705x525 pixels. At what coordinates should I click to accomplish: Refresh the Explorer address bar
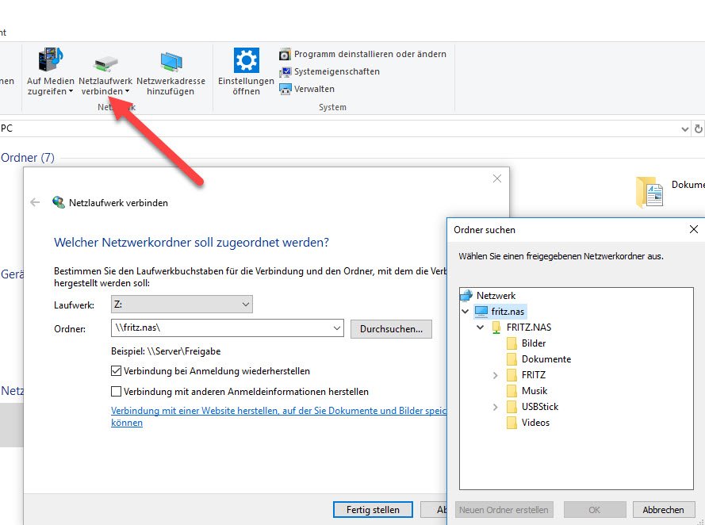(x=698, y=129)
